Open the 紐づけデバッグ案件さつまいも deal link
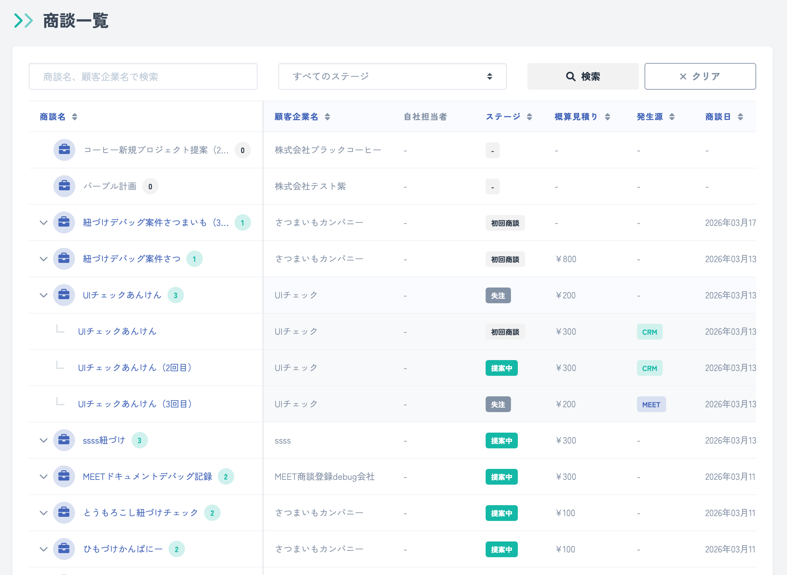The image size is (787, 575). (156, 222)
